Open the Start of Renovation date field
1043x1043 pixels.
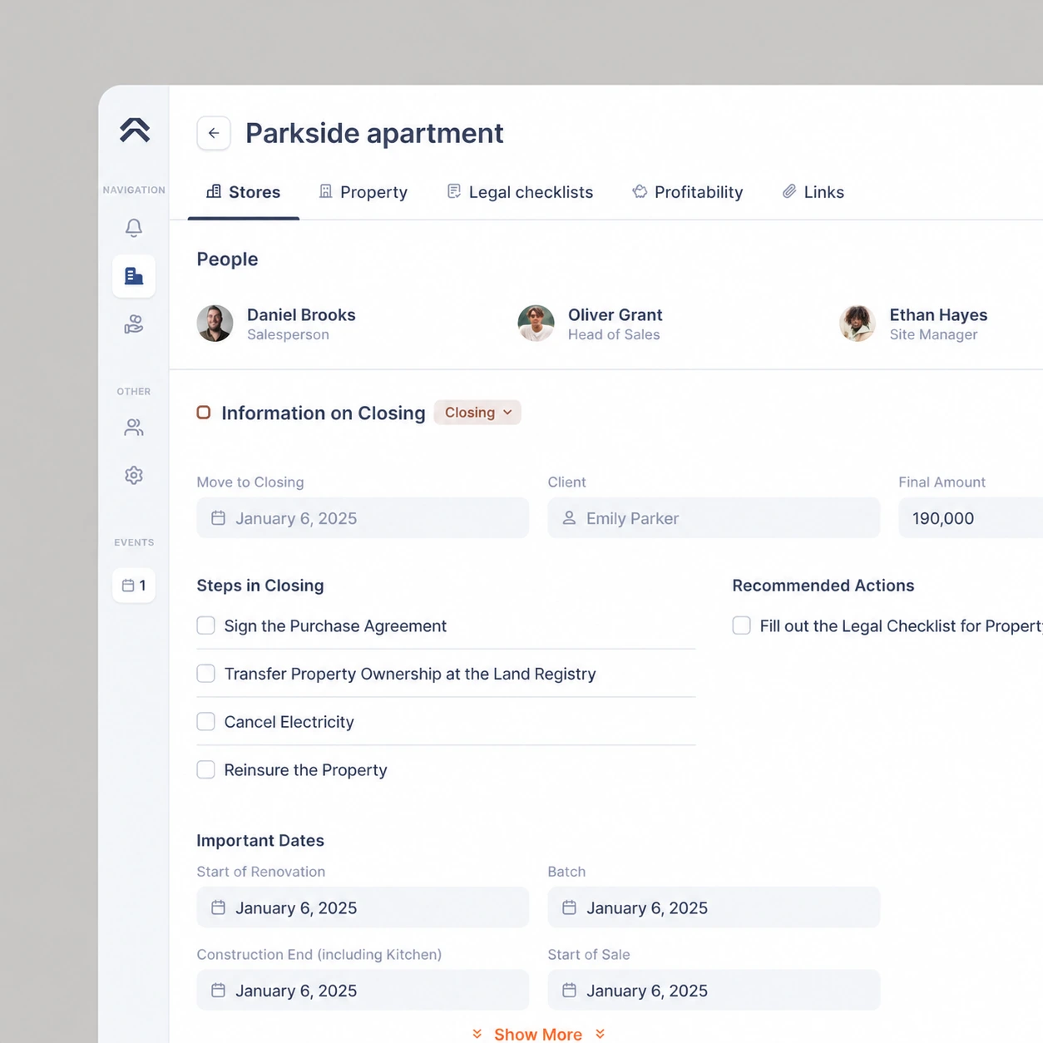363,907
